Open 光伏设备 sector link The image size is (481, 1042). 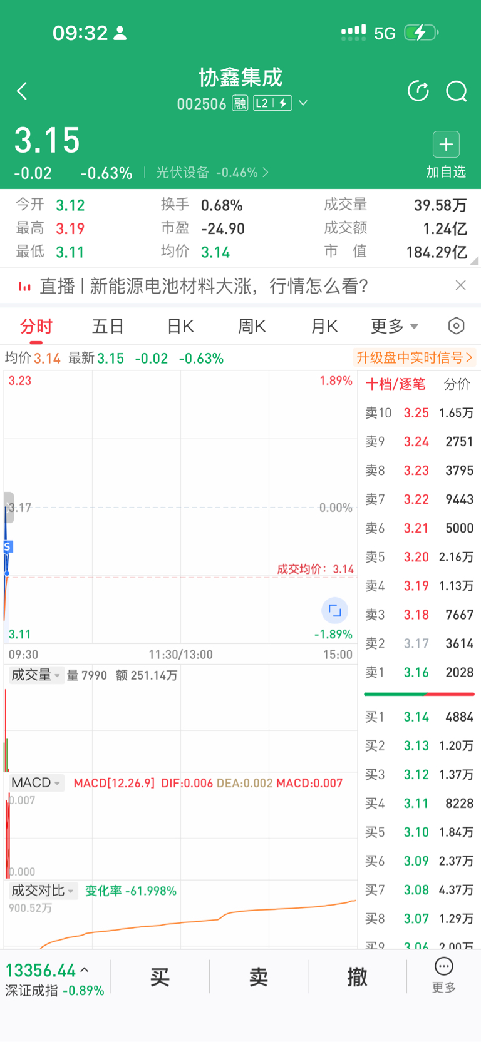212,172
